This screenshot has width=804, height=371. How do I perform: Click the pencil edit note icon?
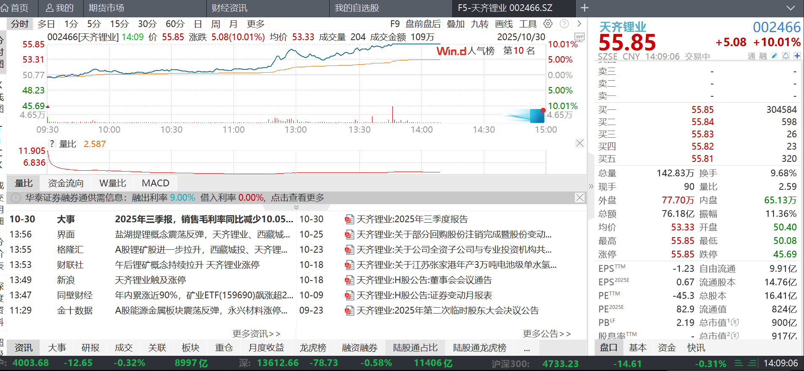774,56
